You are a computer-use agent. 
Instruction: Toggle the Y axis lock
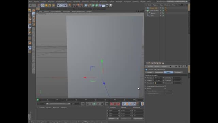point(62,5)
